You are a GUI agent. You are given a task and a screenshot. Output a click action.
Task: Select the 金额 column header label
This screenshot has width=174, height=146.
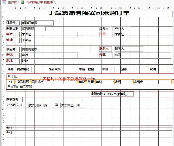click(124, 69)
